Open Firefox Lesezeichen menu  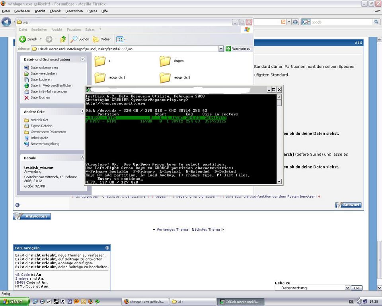(74, 11)
